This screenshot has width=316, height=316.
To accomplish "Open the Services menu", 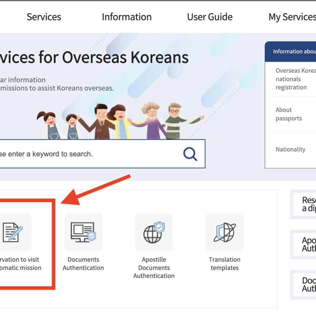I will click(x=44, y=17).
